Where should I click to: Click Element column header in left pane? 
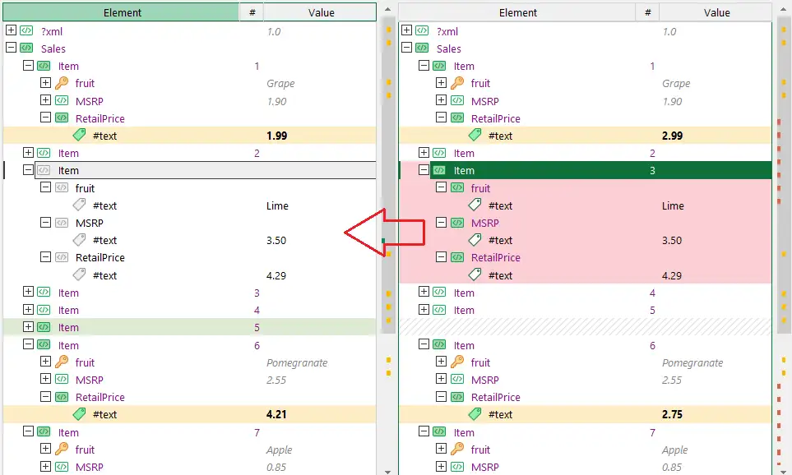122,12
